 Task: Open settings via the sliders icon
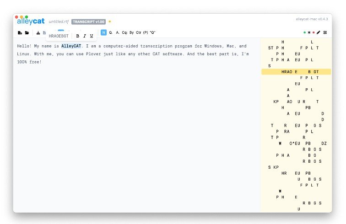pyautogui.click(x=325, y=32)
